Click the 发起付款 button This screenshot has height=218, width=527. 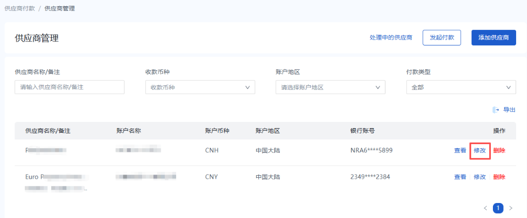[442, 38]
